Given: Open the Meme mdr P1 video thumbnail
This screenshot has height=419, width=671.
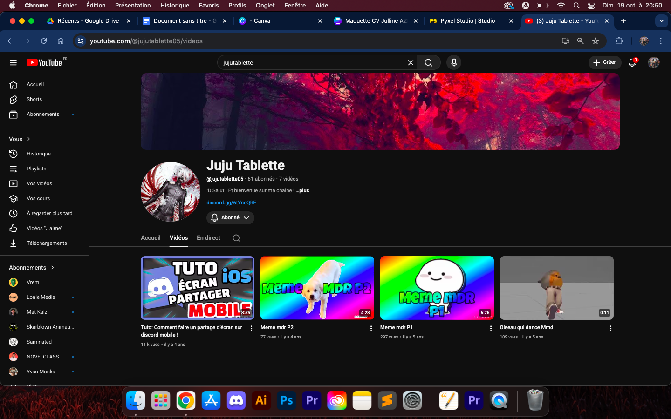Looking at the screenshot, I should tap(437, 288).
